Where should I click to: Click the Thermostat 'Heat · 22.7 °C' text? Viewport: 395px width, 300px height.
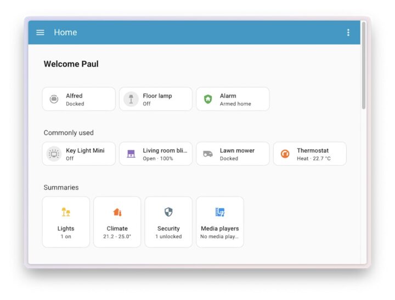tap(314, 158)
